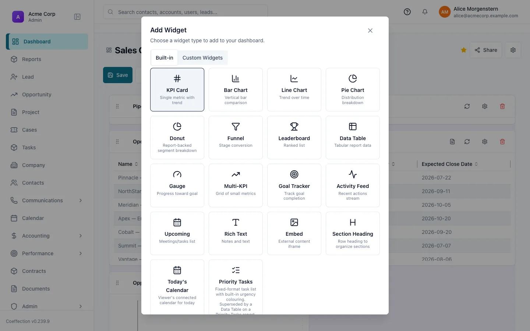
Task: Navigate to Documents in sidebar
Action: pos(47,289)
